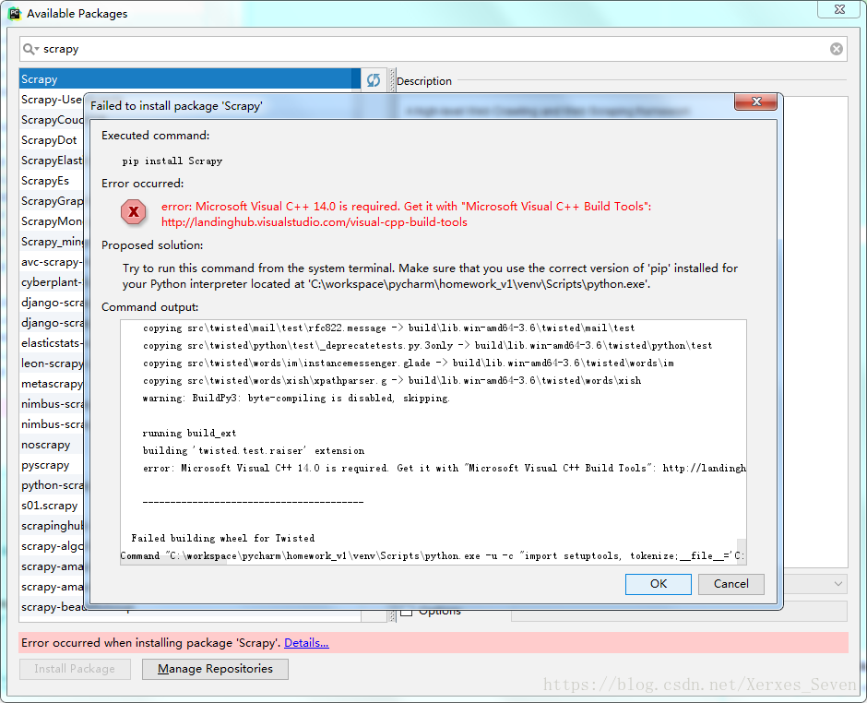Click the panel splitter handle near Description
The width and height of the screenshot is (867, 703).
coord(392,80)
